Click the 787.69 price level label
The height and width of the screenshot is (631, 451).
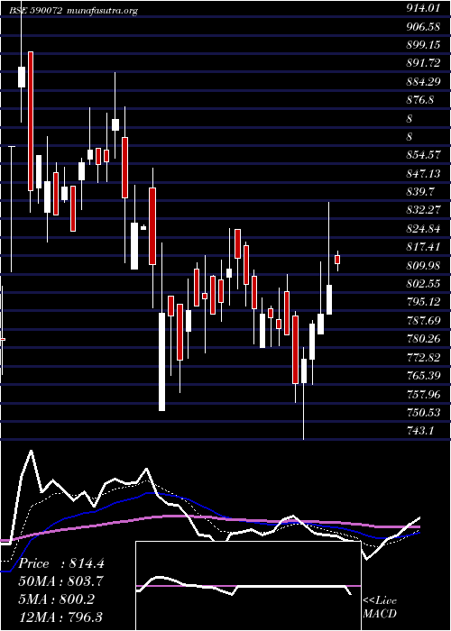tap(423, 320)
